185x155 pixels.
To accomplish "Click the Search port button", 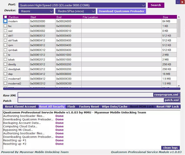I will (156, 5).
